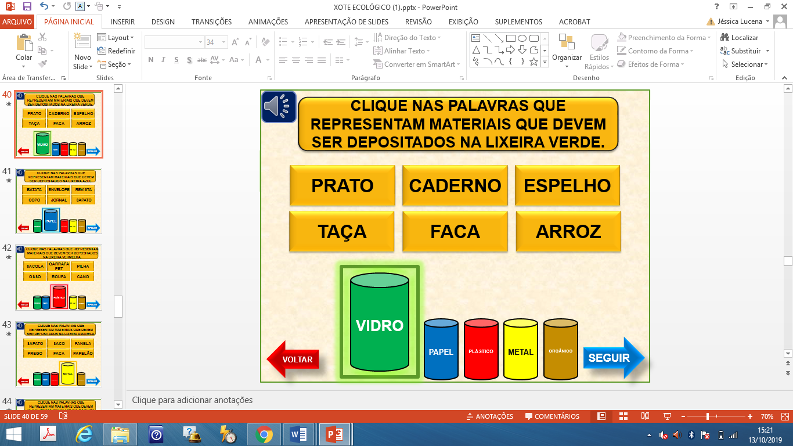Image resolution: width=793 pixels, height=446 pixels.
Task: Open Google Chrome from the taskbar
Action: click(264, 434)
